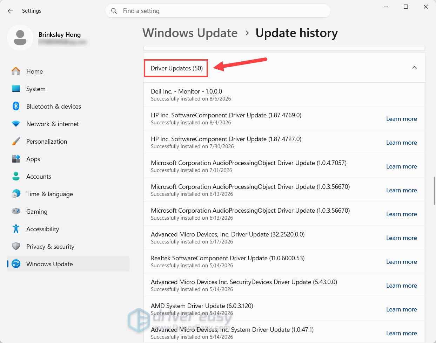Click Brinksley Hong user name
The image size is (436, 343).
[x=60, y=35]
